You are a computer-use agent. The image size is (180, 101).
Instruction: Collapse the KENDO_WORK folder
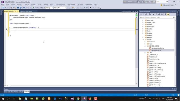point(145,46)
